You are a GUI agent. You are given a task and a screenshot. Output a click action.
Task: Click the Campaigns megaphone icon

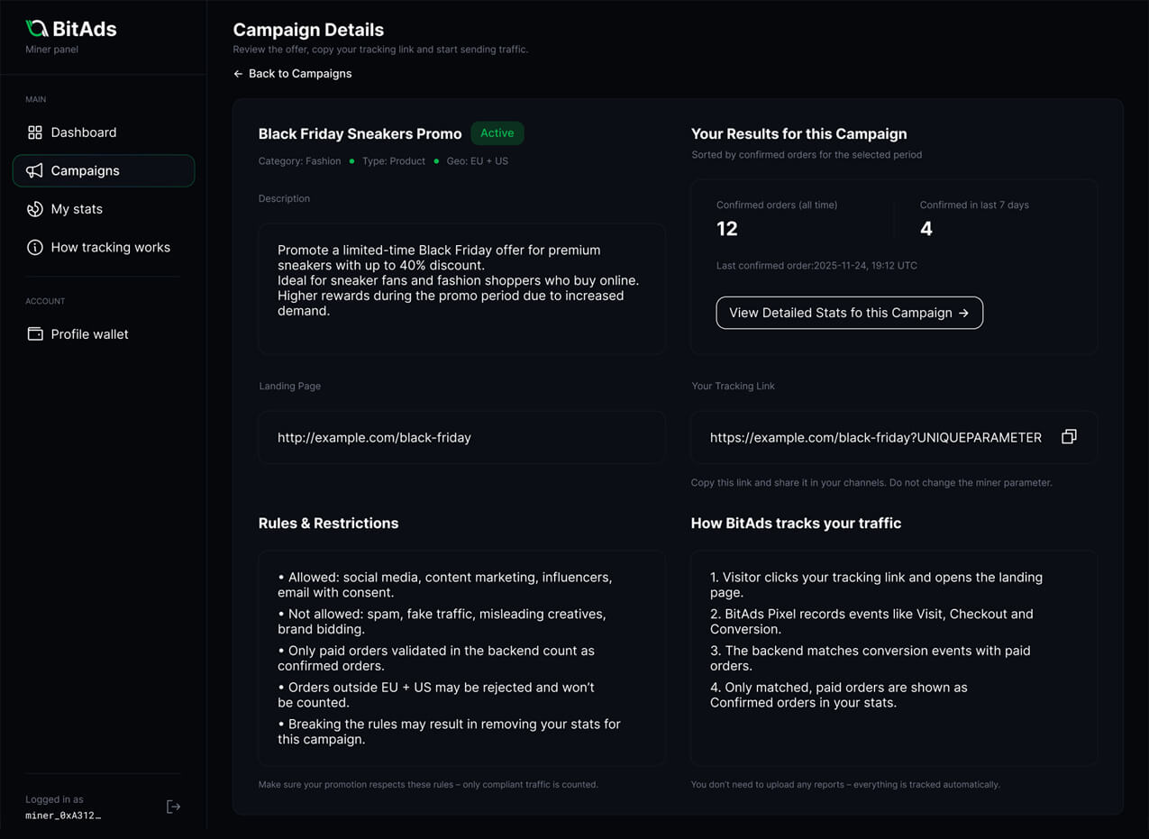point(34,170)
